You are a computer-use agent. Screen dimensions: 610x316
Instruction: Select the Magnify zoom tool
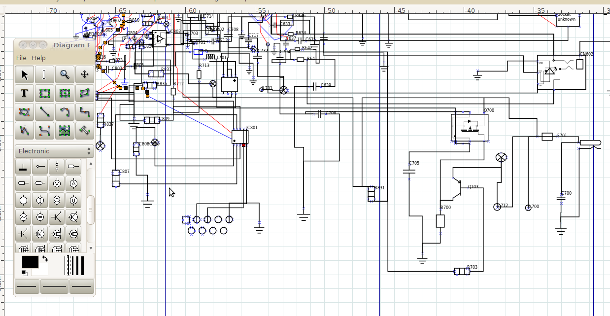tap(64, 74)
